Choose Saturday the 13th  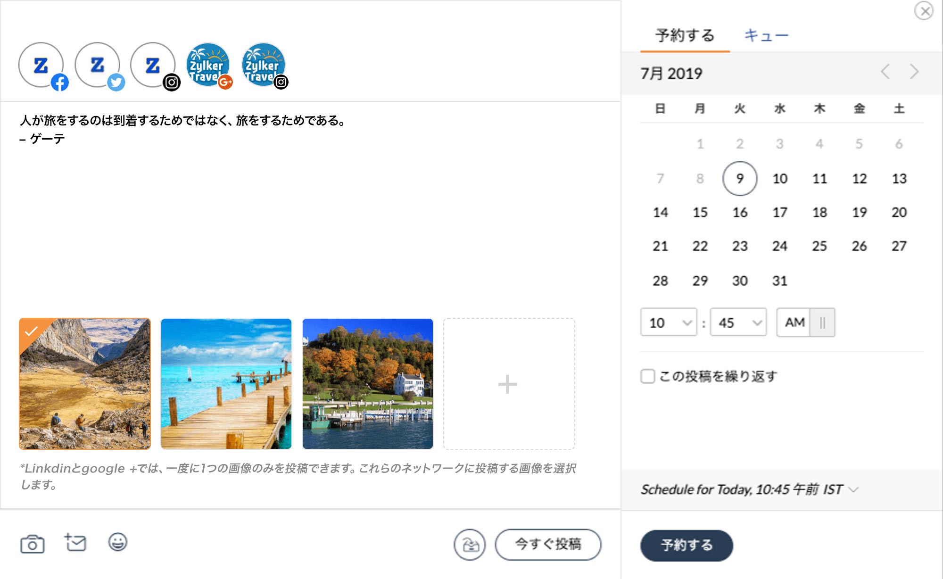[899, 179]
